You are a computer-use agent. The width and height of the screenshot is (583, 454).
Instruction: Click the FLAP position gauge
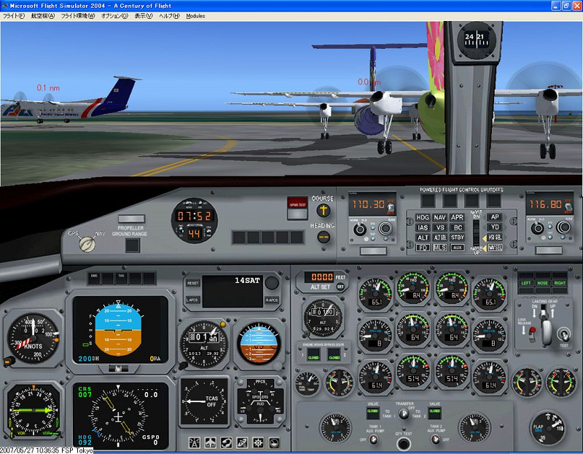[547, 428]
